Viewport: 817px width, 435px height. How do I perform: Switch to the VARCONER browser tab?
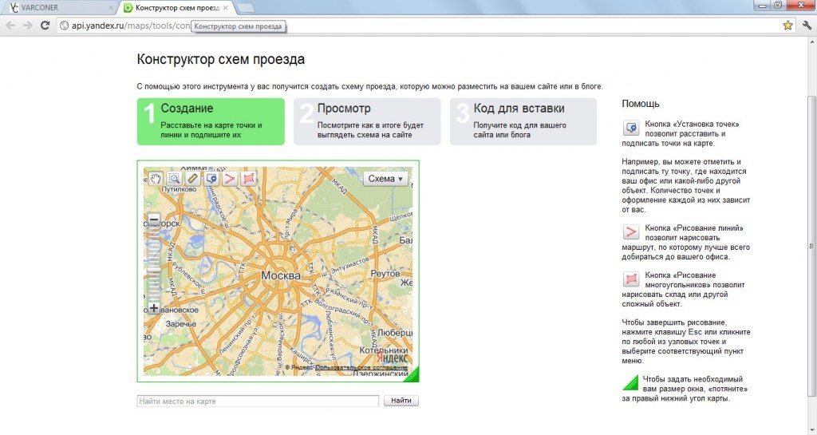(x=58, y=8)
